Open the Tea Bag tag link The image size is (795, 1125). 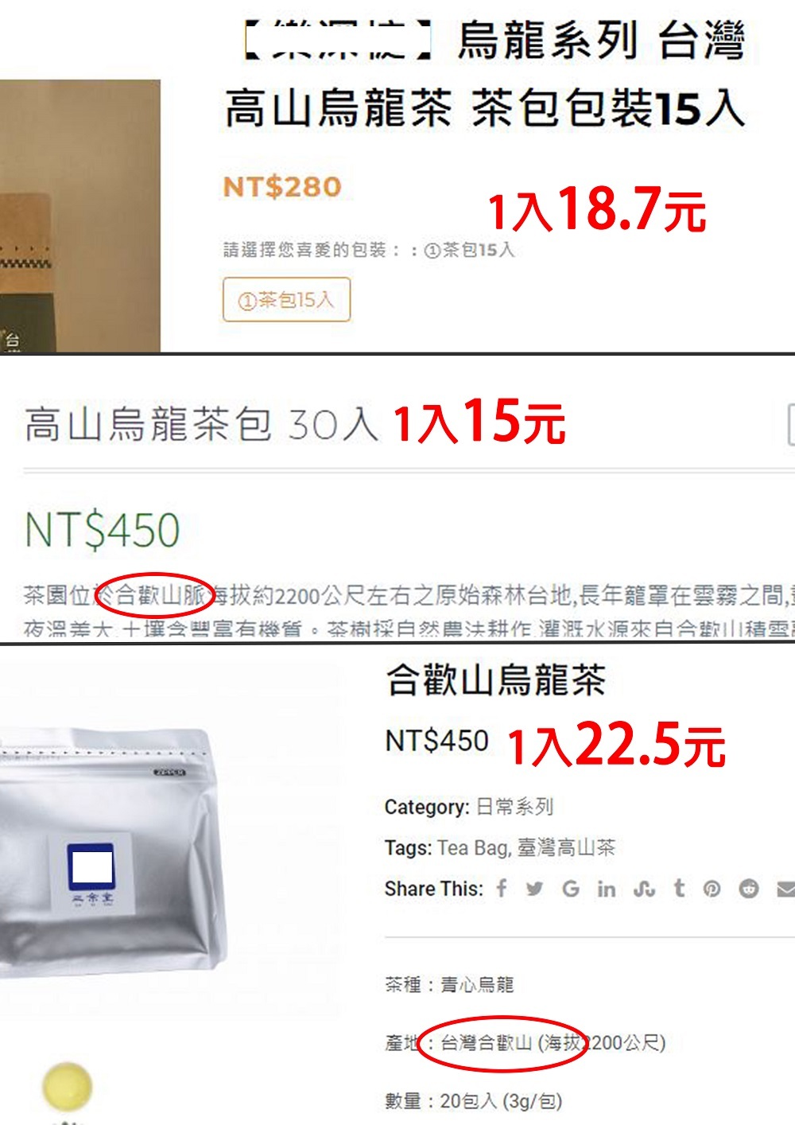(x=472, y=848)
